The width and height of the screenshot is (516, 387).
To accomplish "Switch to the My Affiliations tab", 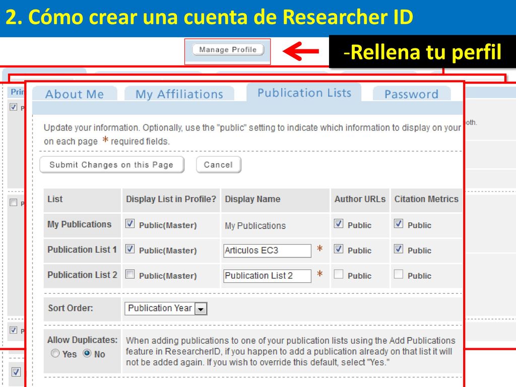I will pos(179,94).
